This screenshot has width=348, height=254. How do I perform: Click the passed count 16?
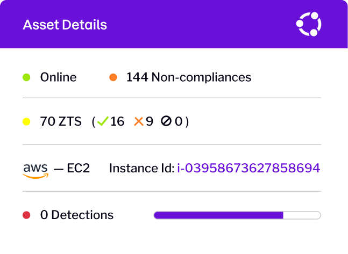coord(117,122)
